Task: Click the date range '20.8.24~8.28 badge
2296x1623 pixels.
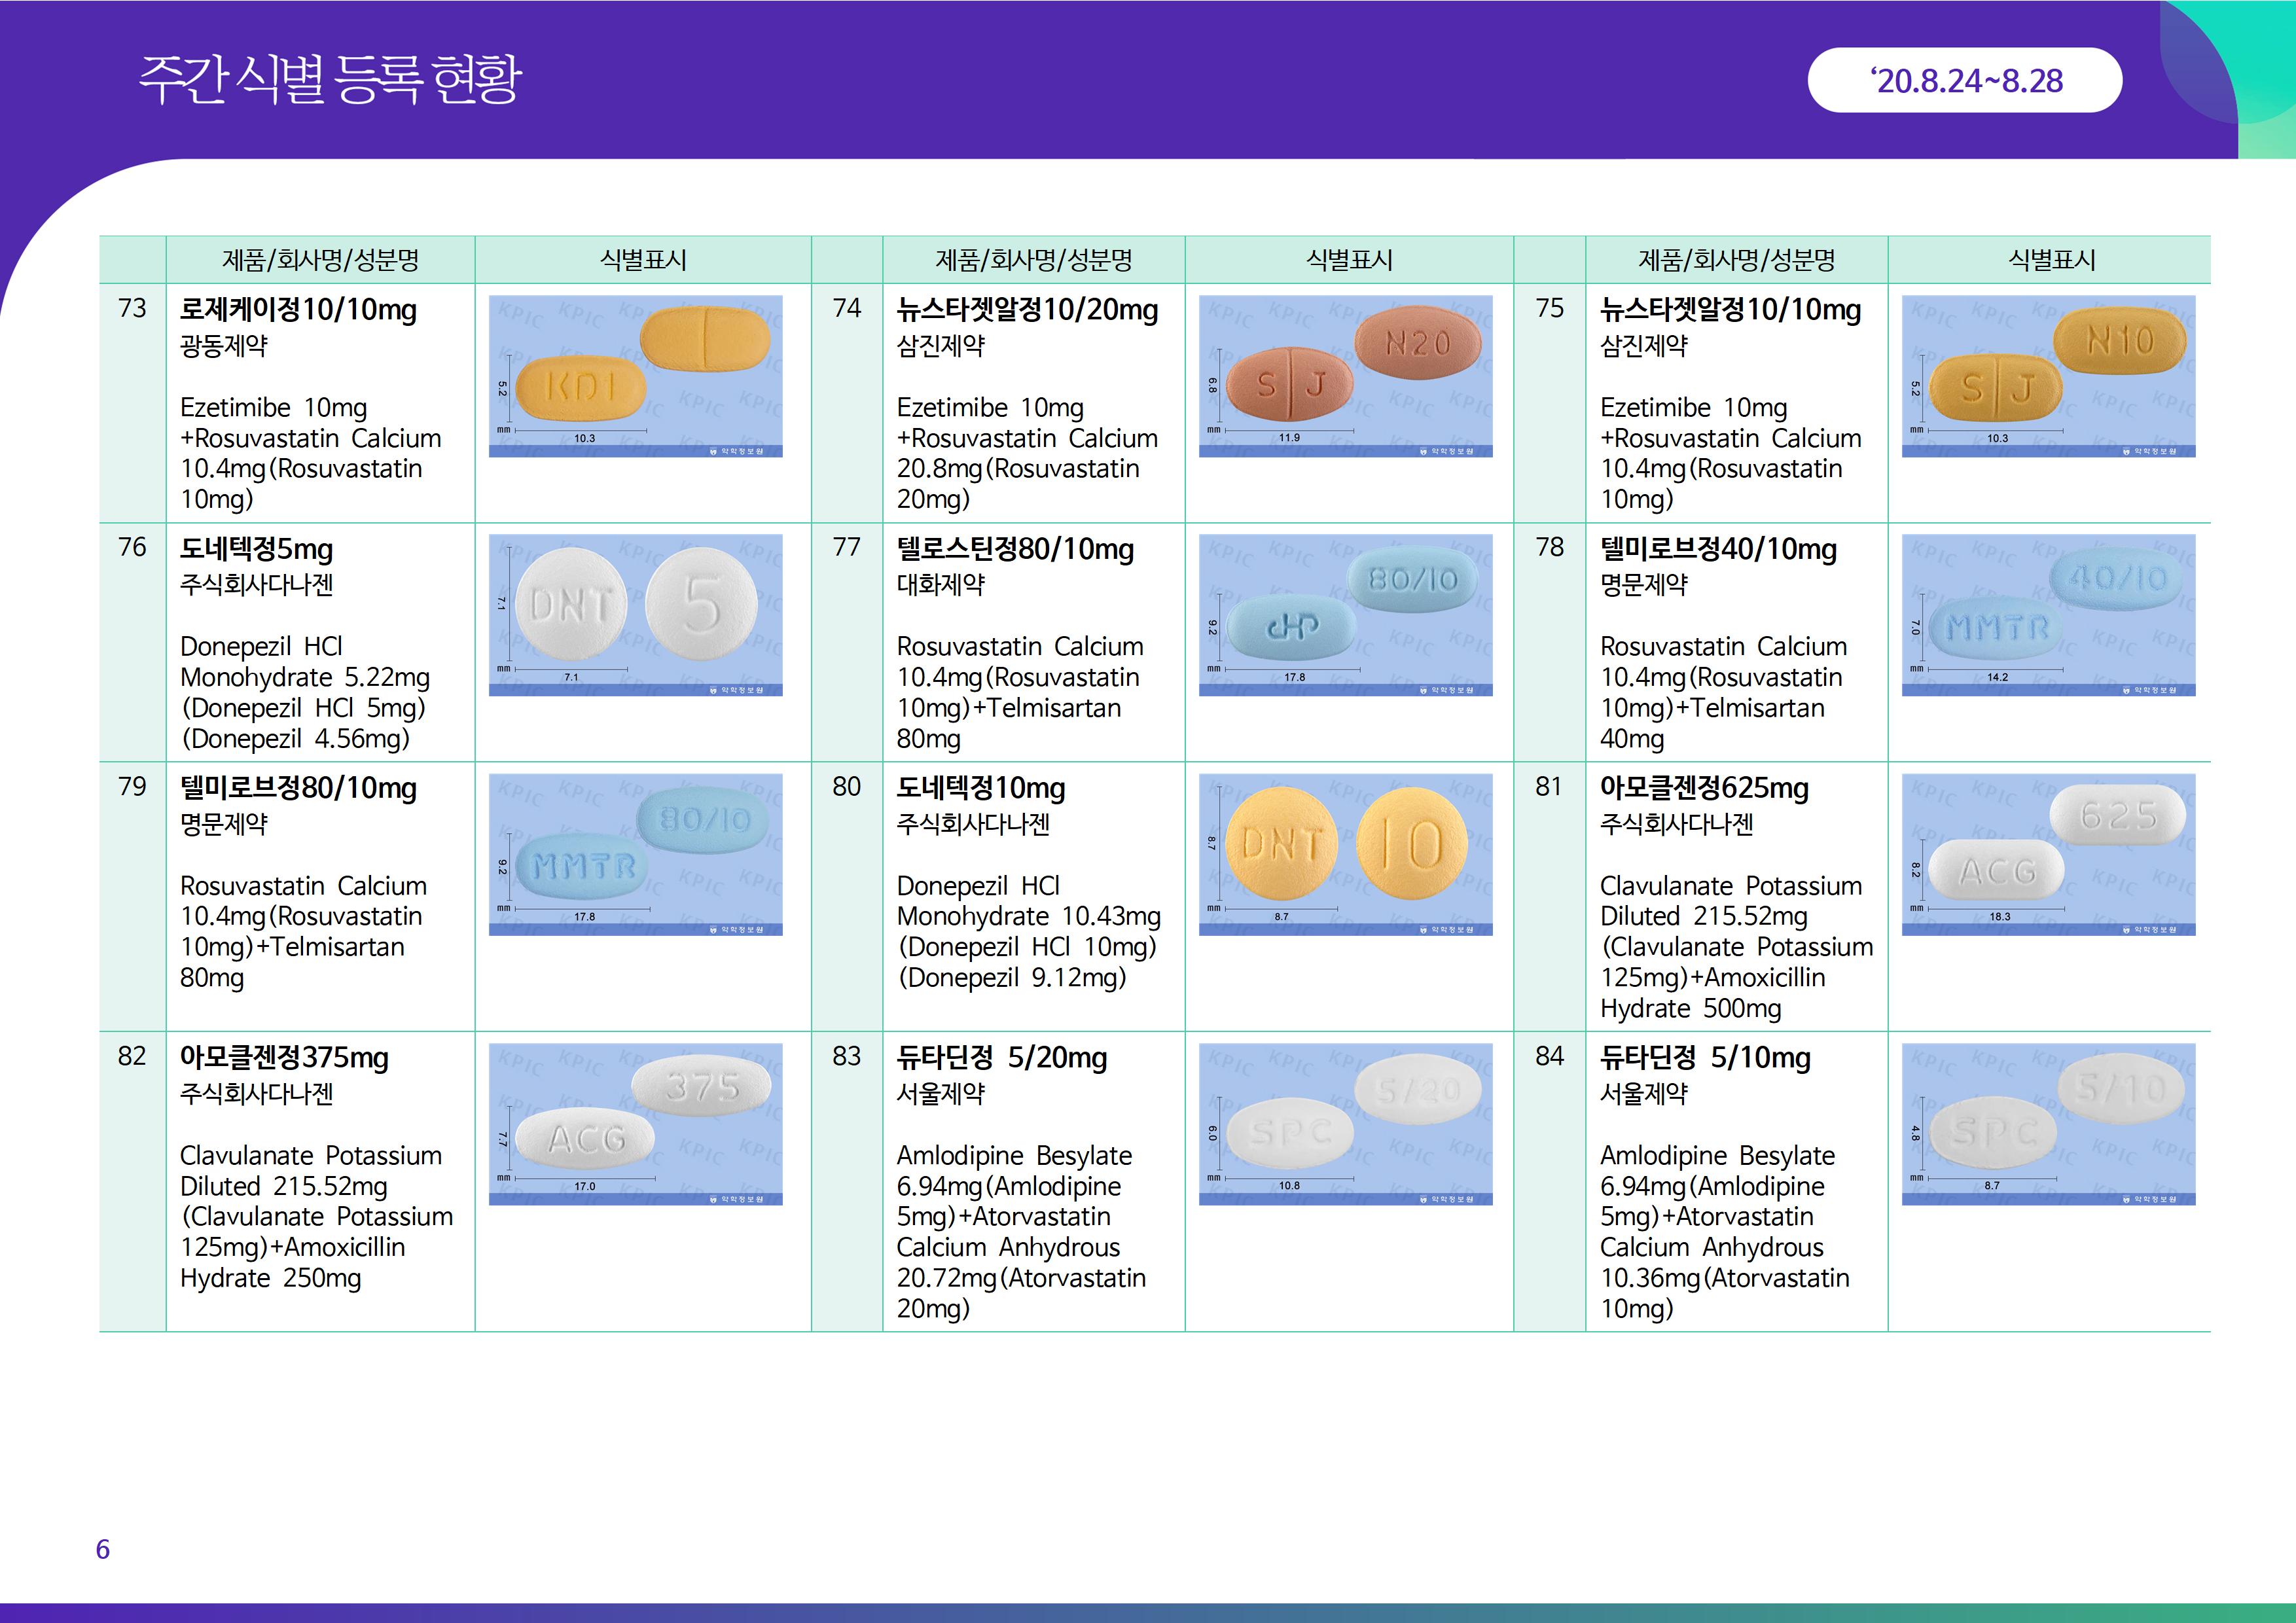Action: click(1964, 81)
